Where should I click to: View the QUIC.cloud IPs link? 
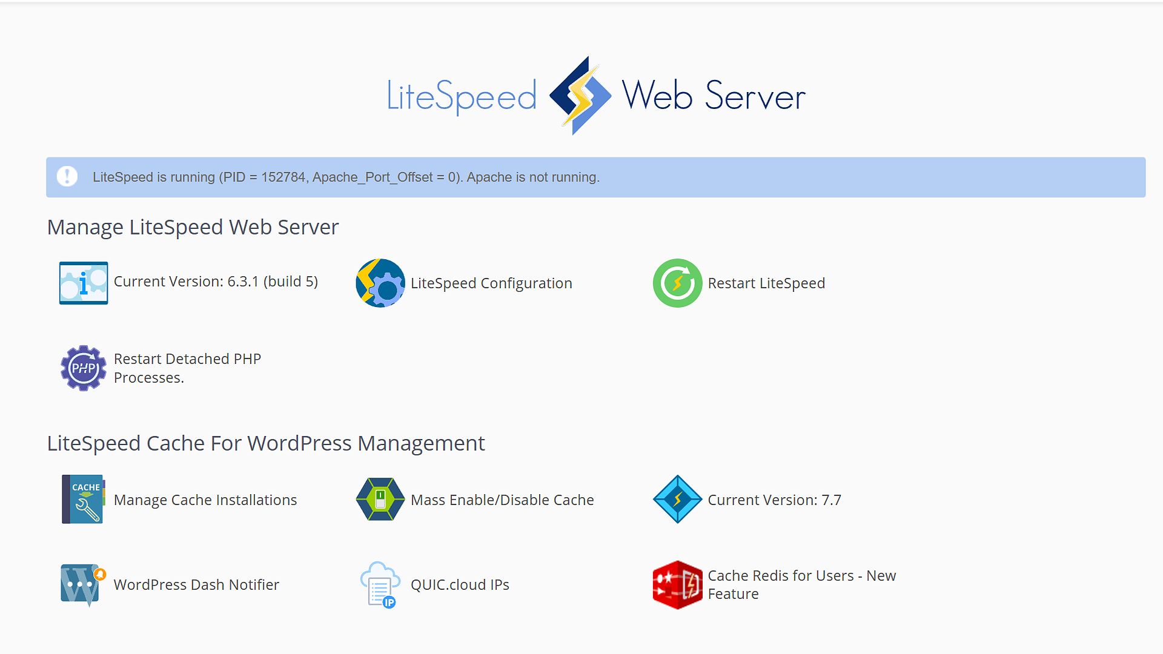pos(460,585)
